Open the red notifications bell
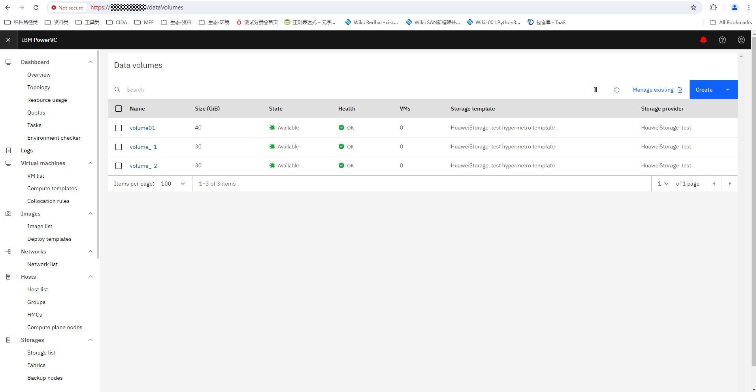756x392 pixels. (703, 40)
